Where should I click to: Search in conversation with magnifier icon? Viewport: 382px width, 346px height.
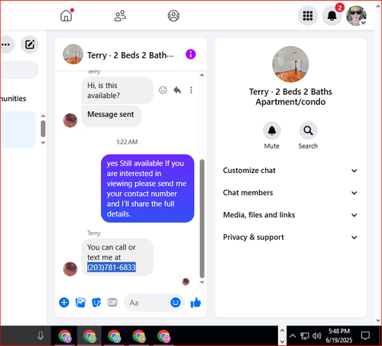pos(308,131)
